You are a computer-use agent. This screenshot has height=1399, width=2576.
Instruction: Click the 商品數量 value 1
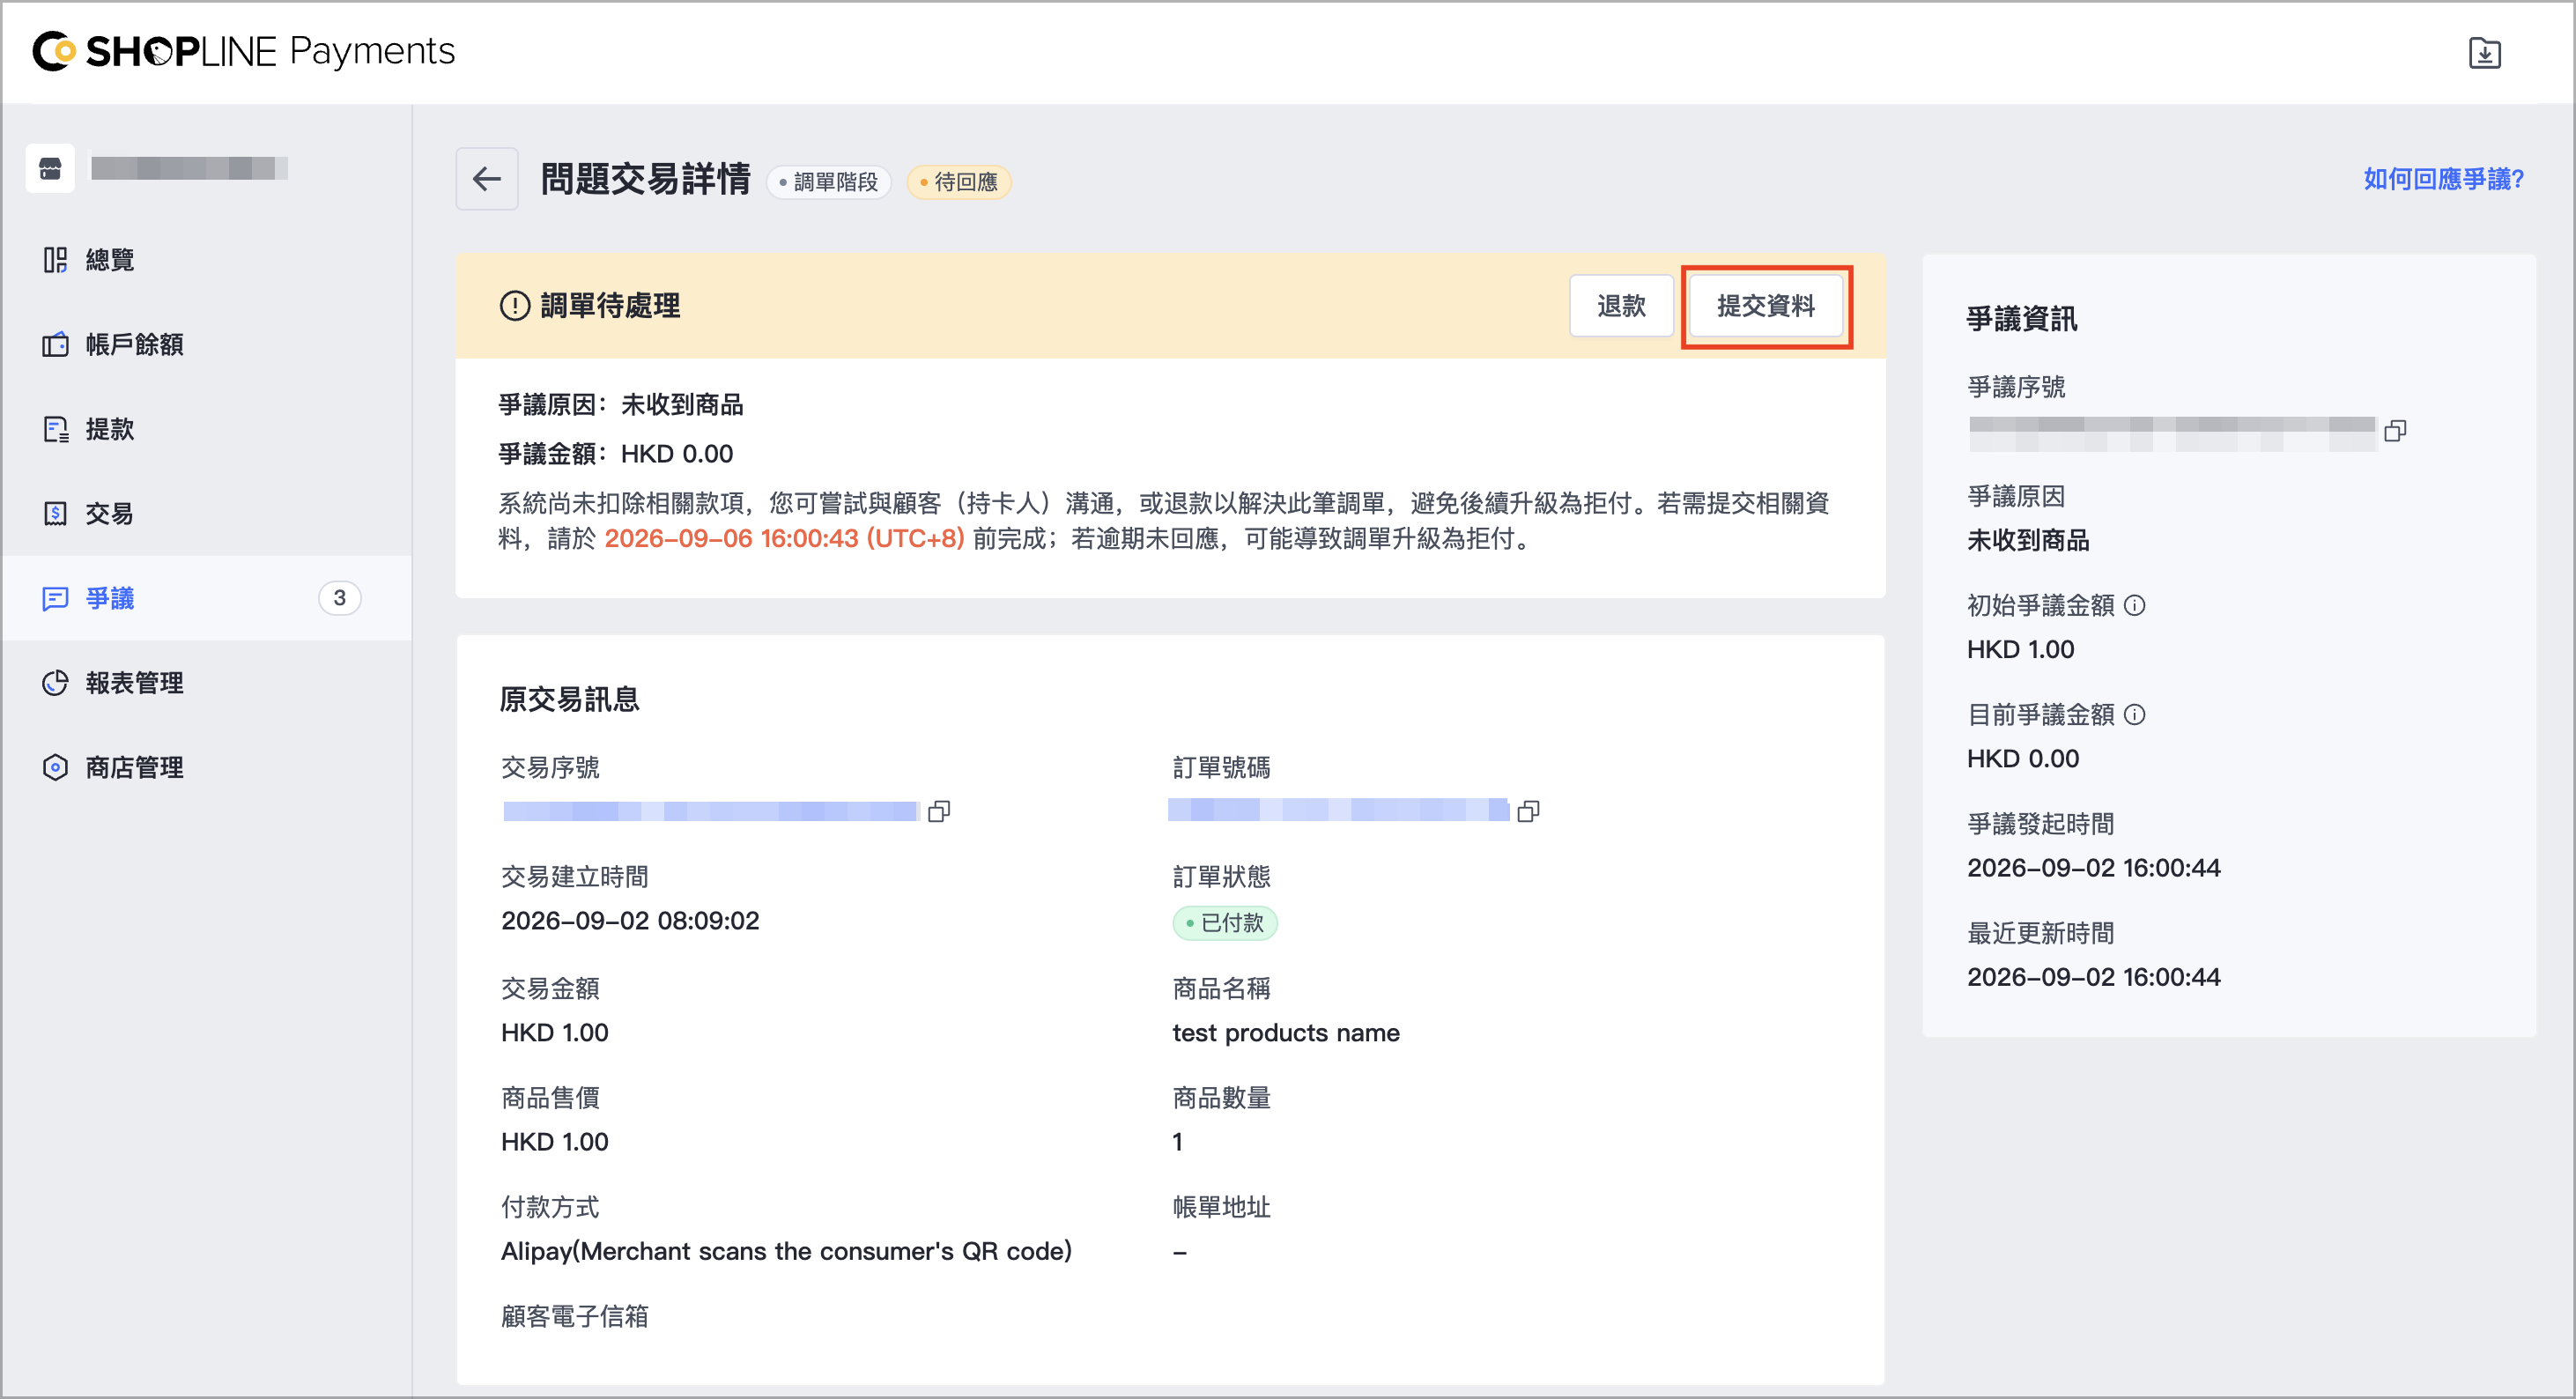[x=1178, y=1142]
